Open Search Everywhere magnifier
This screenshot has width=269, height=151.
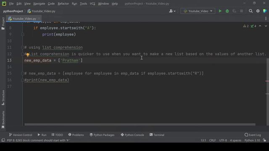click(x=251, y=11)
